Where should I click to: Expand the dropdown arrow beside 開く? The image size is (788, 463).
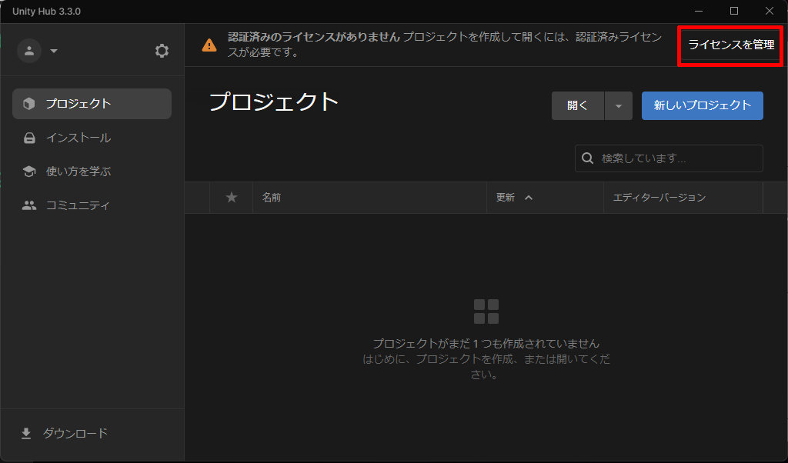618,106
